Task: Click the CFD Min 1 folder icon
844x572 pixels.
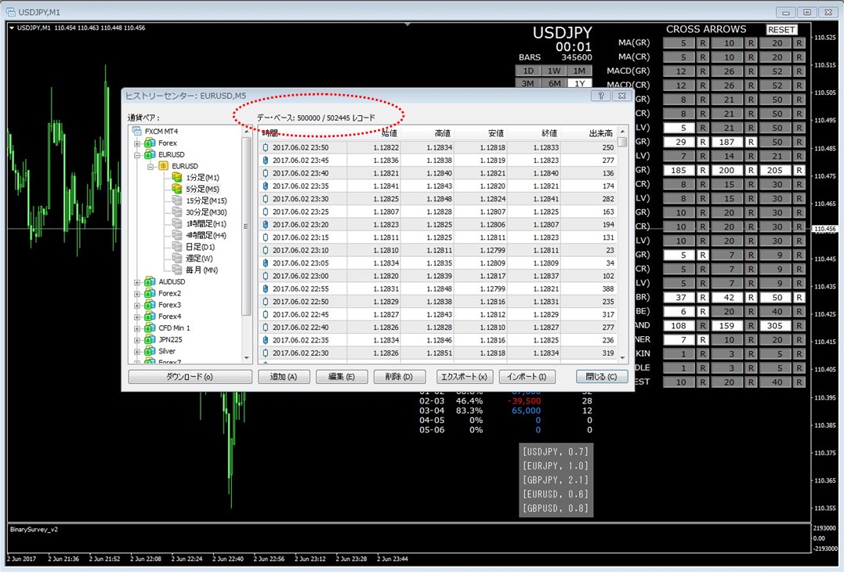Action: 150,328
